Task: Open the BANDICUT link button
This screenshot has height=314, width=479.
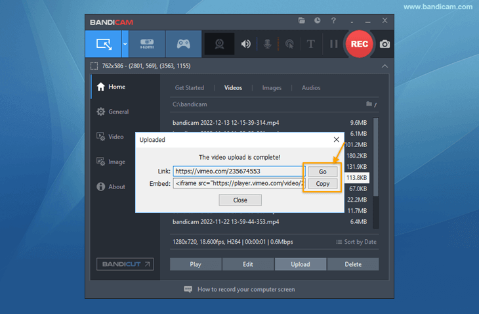Action: click(125, 264)
